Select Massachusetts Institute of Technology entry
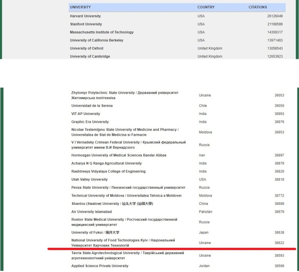 point(102,32)
